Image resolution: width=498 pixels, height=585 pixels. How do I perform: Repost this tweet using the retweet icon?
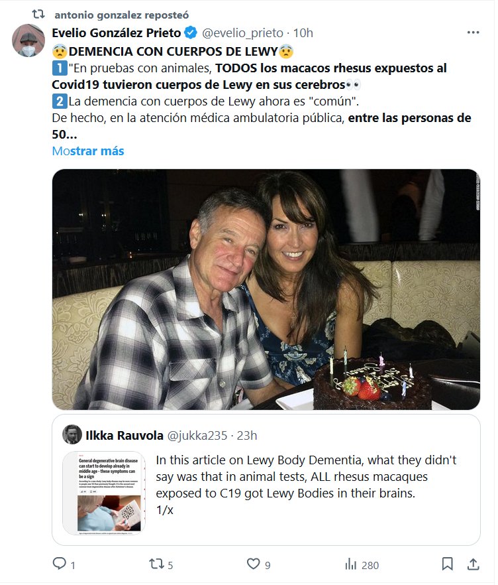(156, 564)
